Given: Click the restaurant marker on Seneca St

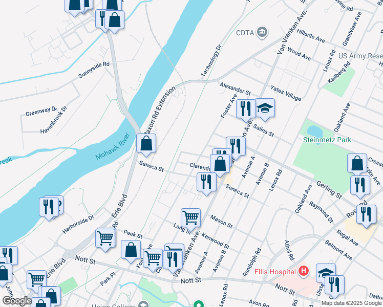Looking at the screenshot, I should (207, 183).
